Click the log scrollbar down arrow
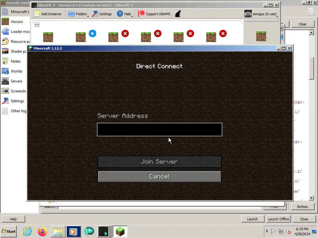The image size is (318, 238). click(311, 198)
